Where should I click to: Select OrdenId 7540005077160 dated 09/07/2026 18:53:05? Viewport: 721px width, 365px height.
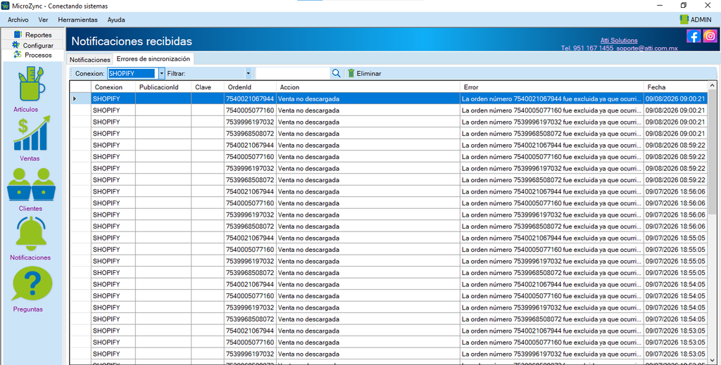point(250,342)
